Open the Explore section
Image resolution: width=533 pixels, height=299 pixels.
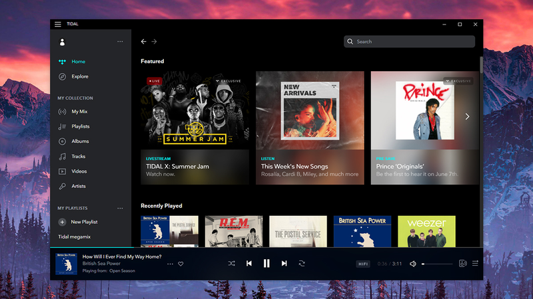(80, 76)
